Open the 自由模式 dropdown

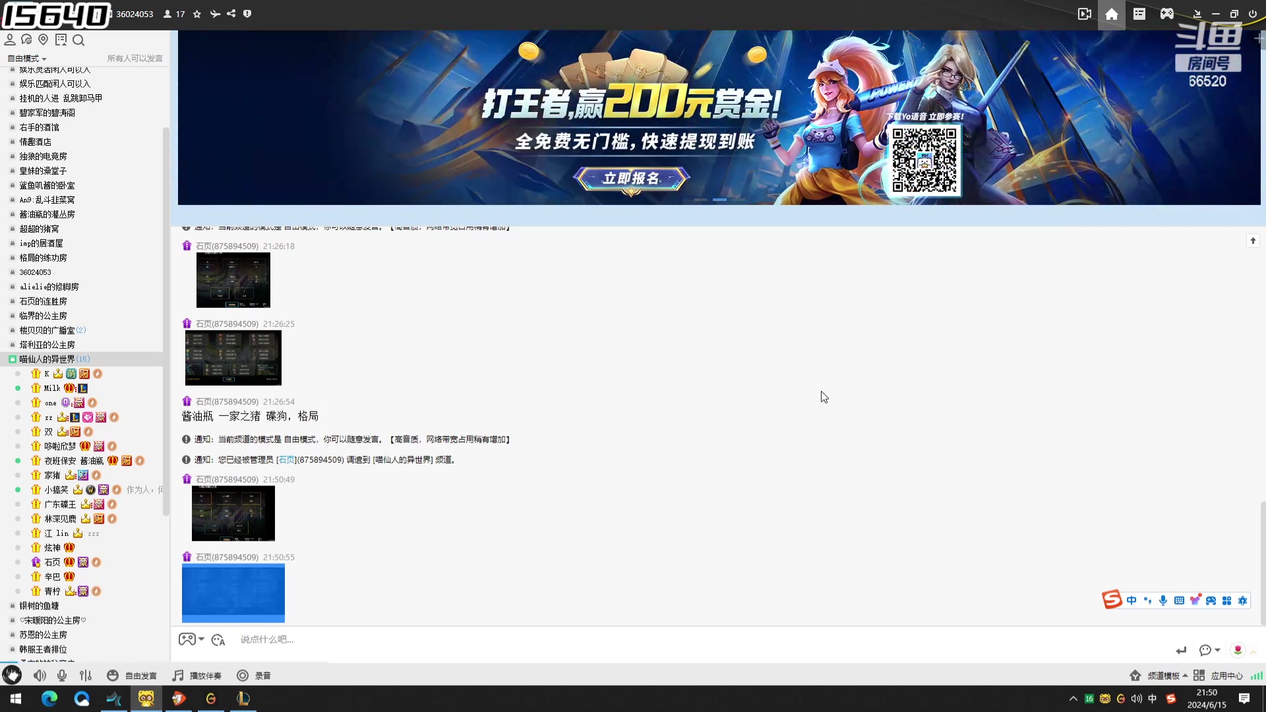coord(26,58)
